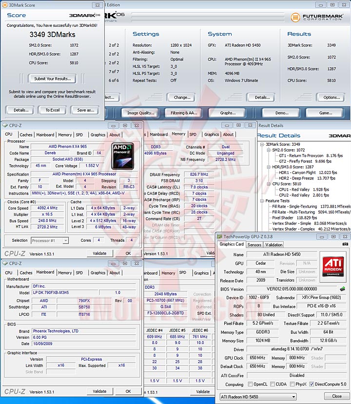Click Details... button in Score dialog
This screenshot has width=351, height=404.
pos(21,110)
